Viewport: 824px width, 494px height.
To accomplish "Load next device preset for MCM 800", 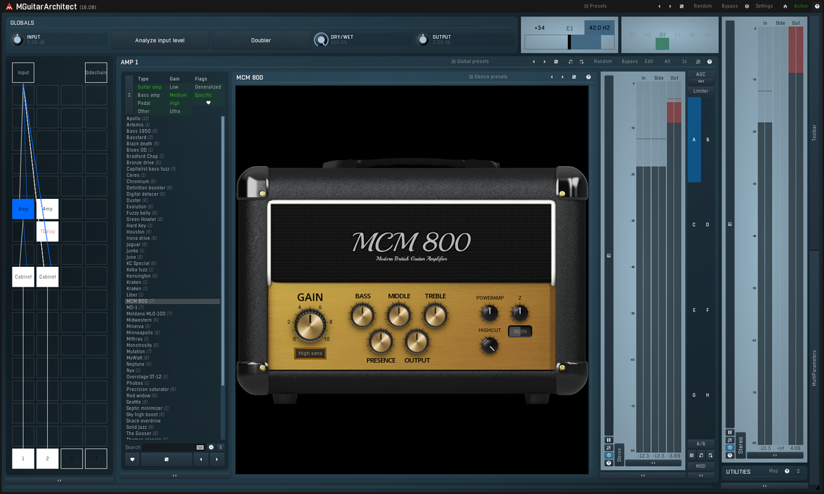I will [x=562, y=77].
